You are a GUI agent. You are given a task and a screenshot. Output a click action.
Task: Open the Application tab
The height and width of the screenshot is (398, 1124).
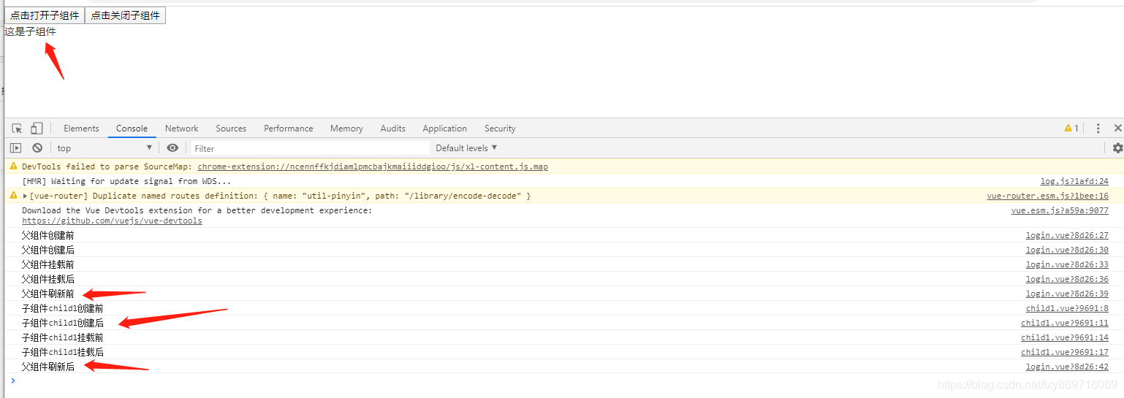click(x=444, y=129)
